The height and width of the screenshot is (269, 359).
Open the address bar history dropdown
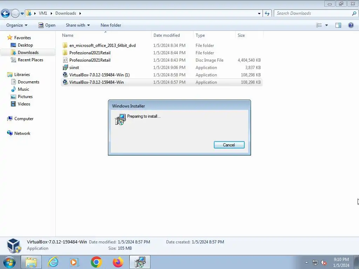pos(259,14)
